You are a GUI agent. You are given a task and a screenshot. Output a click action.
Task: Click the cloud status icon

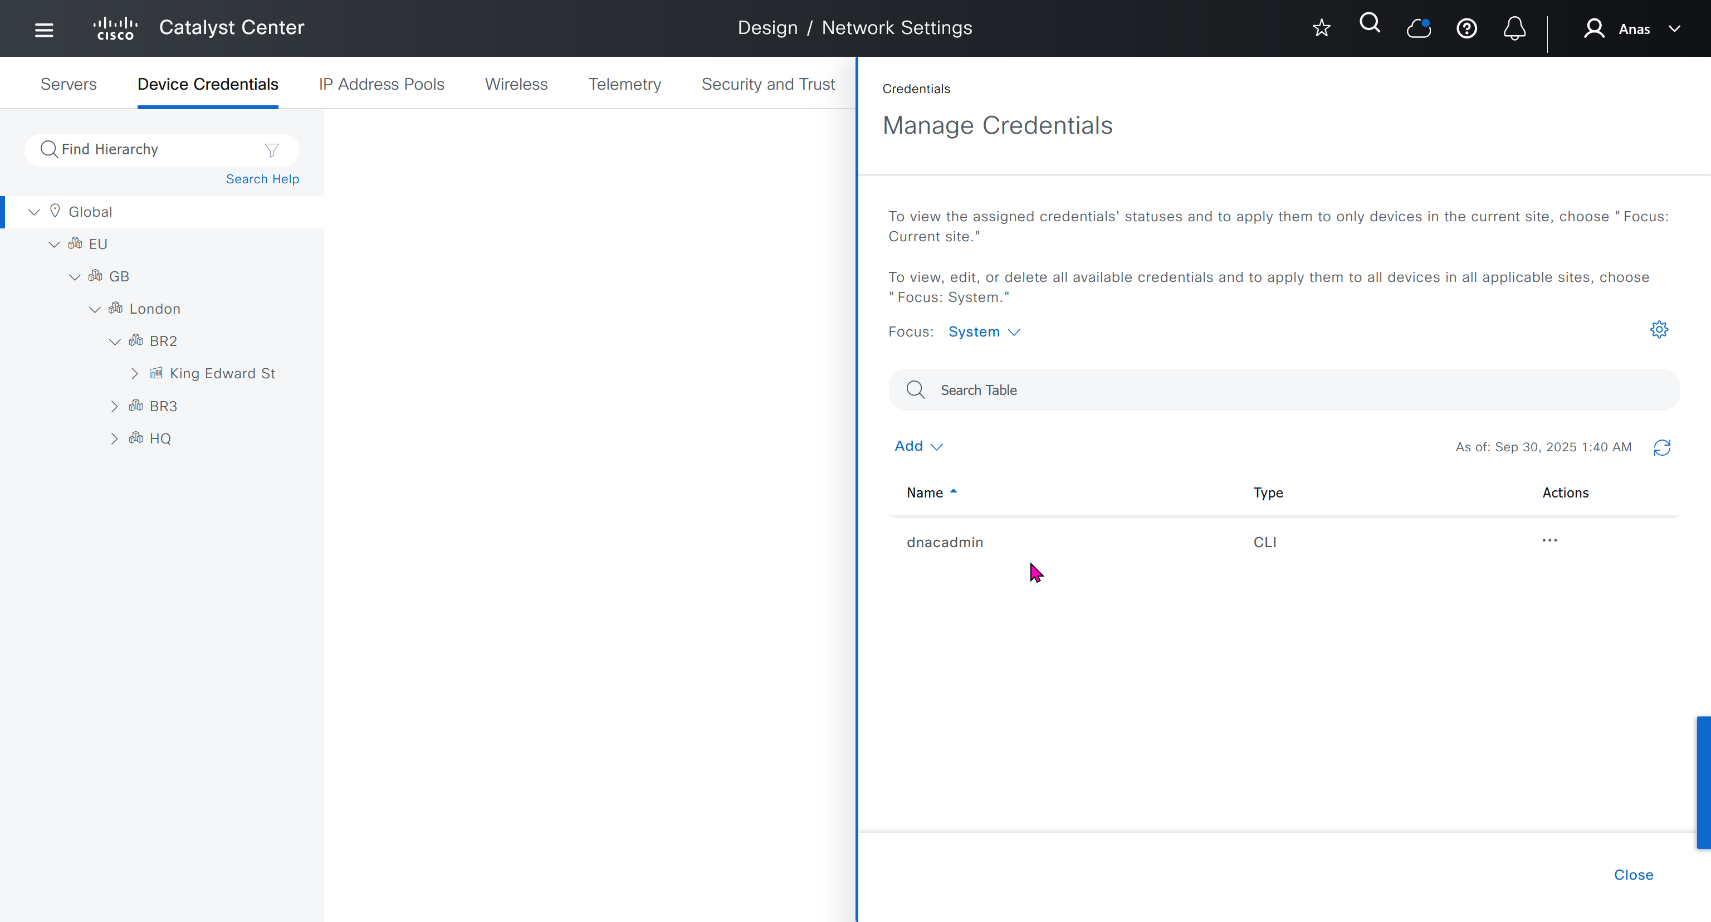(x=1418, y=28)
